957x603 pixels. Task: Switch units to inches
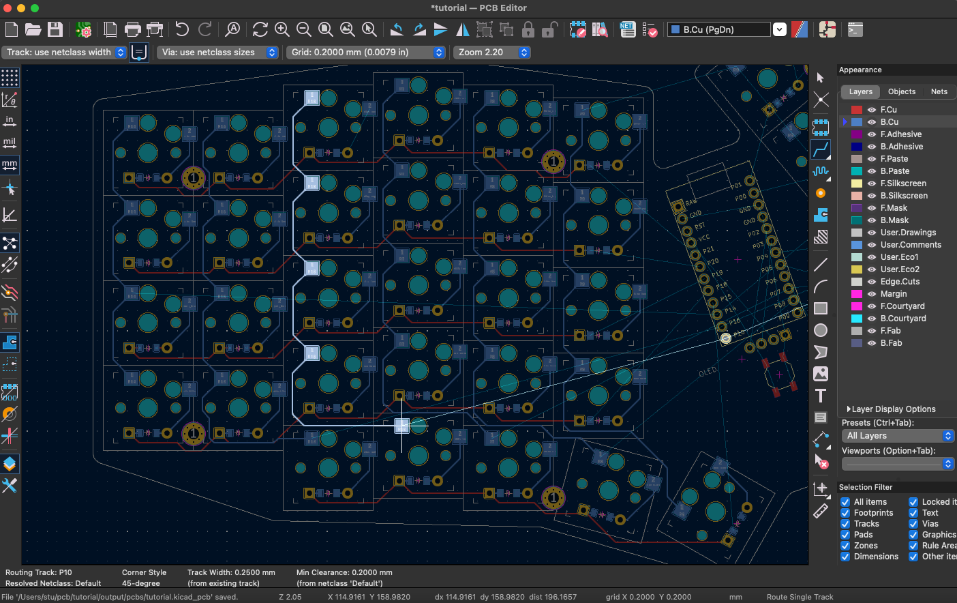10,121
